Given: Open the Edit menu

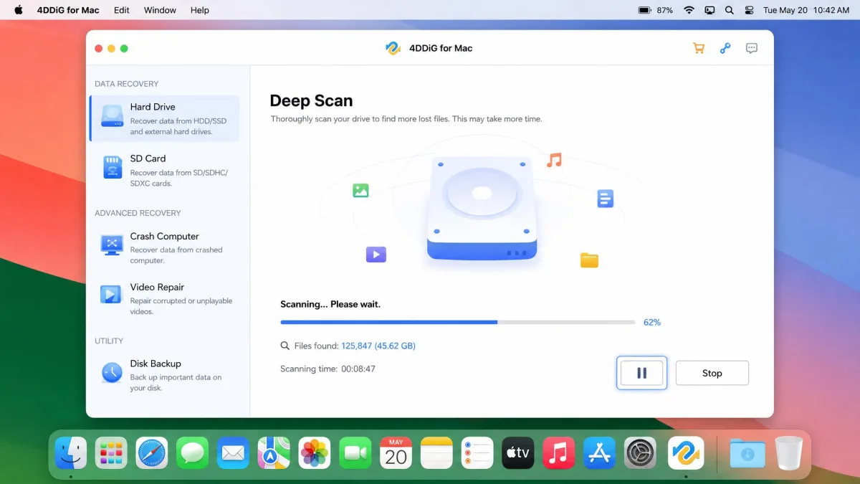Looking at the screenshot, I should (x=122, y=10).
